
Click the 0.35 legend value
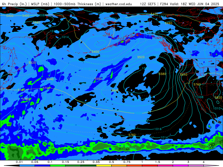(x=96, y=162)
